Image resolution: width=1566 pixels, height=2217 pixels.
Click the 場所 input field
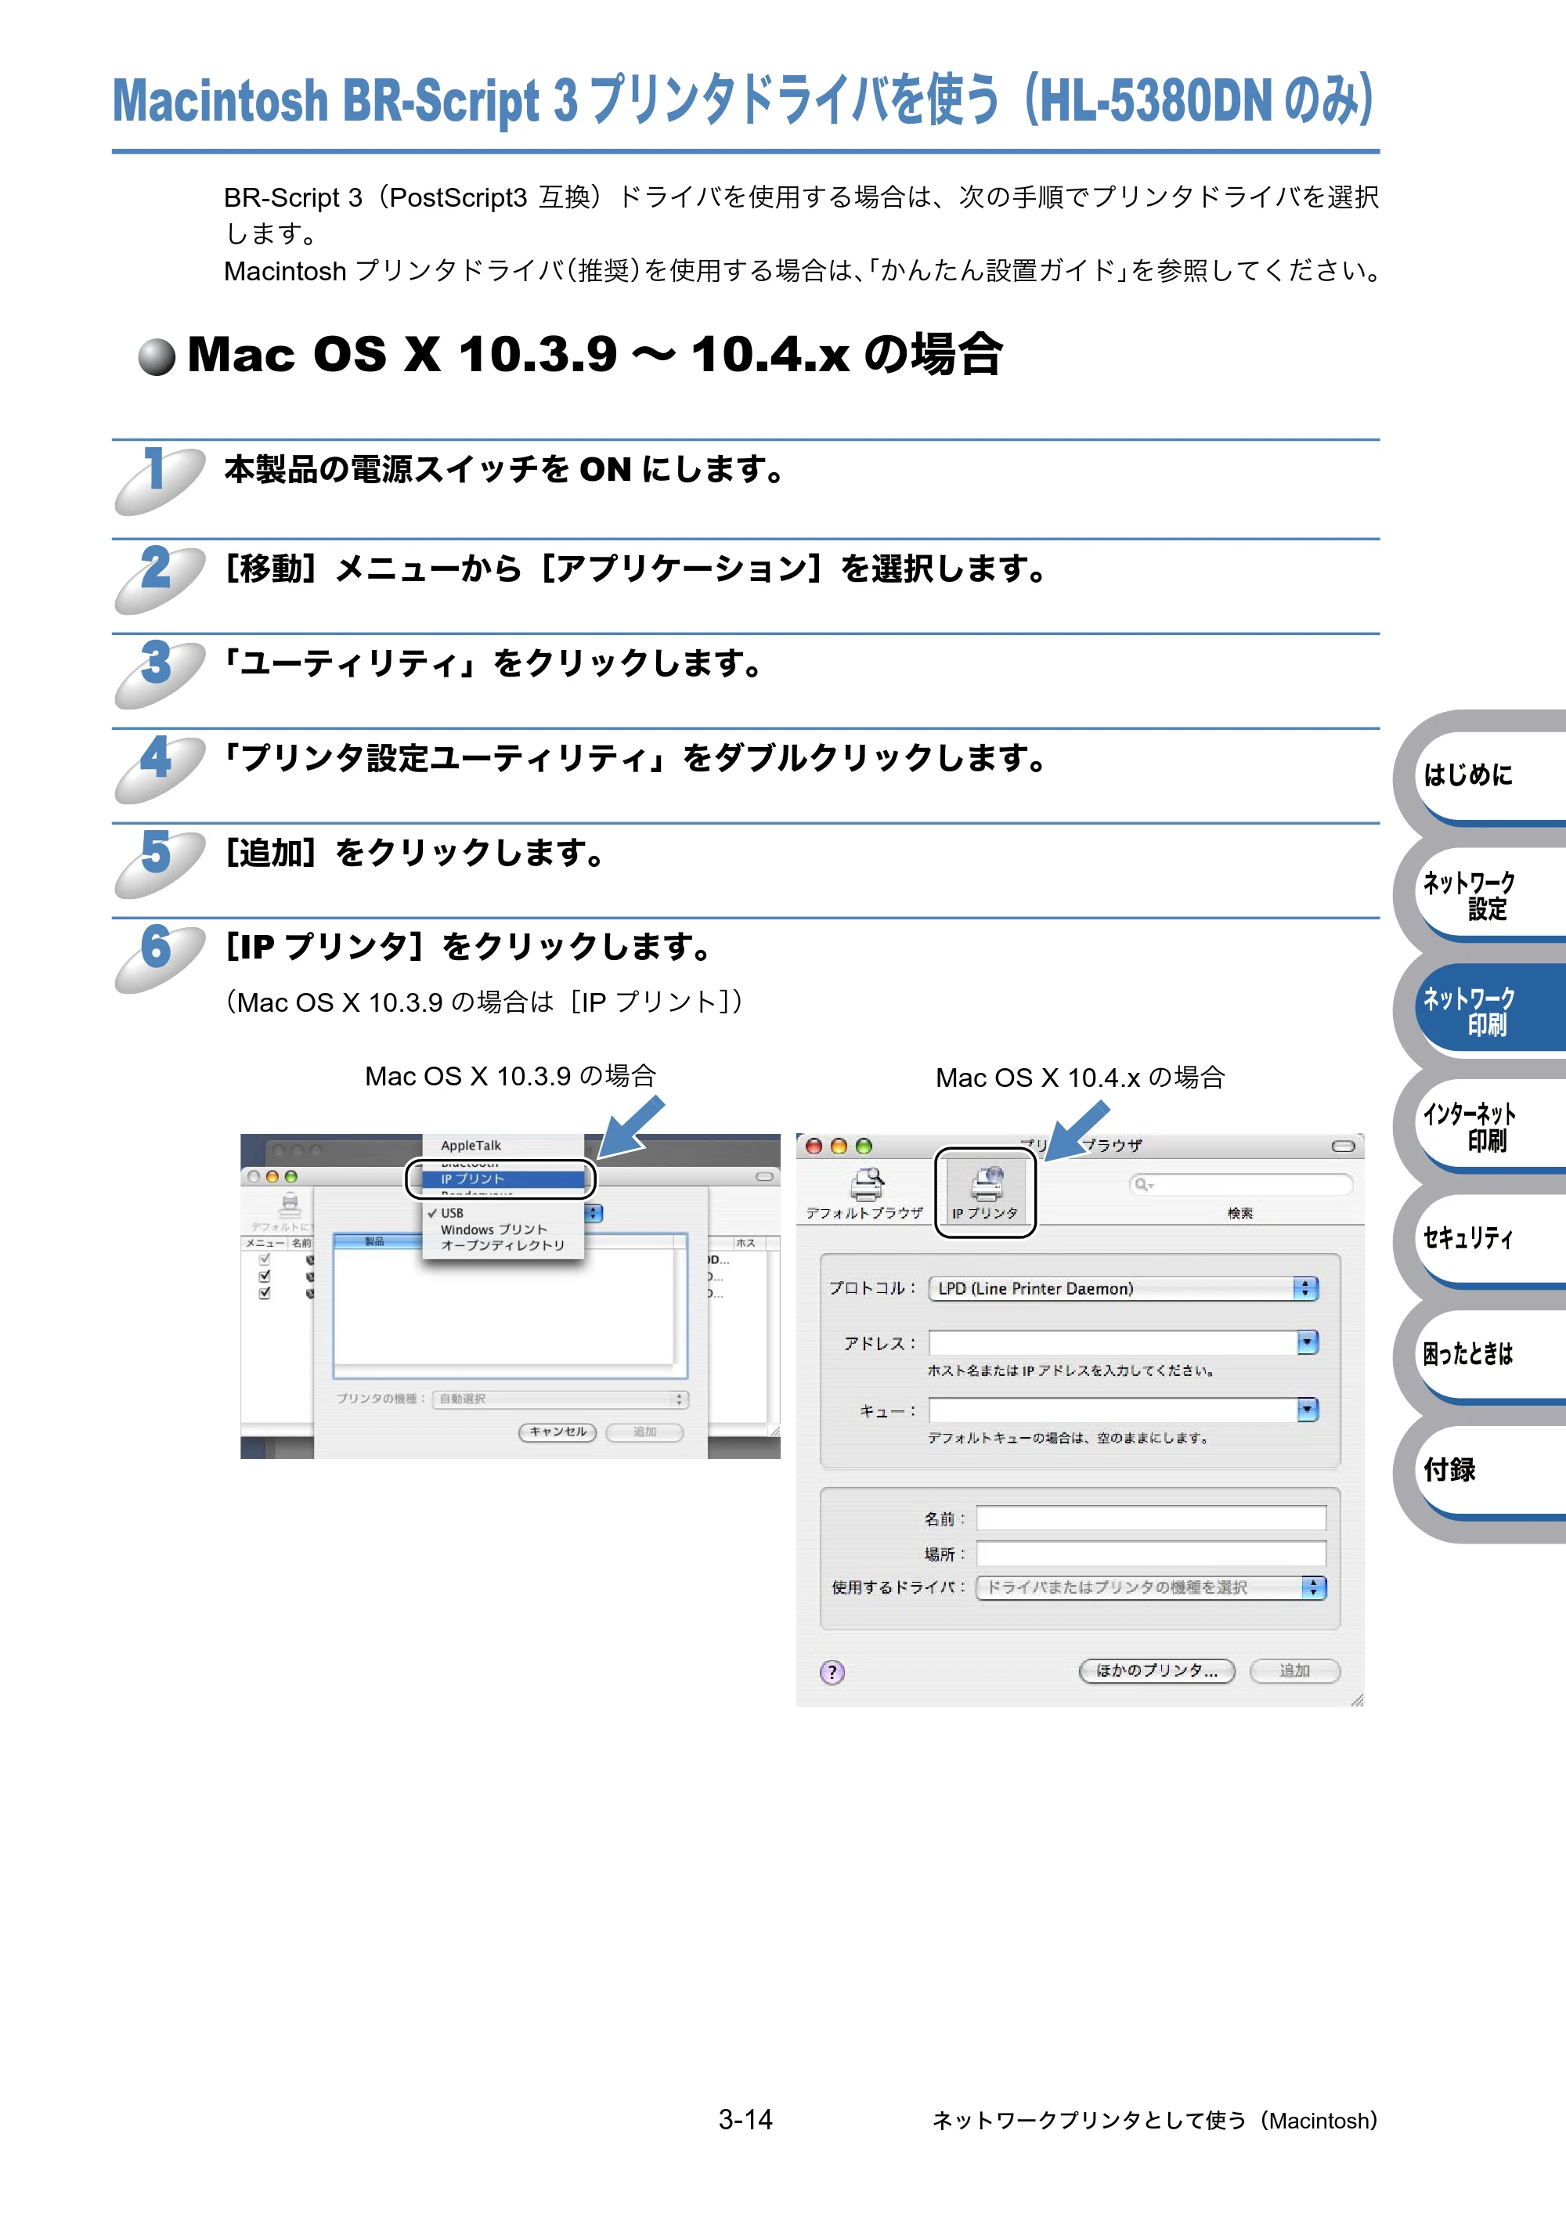pos(1151,1554)
